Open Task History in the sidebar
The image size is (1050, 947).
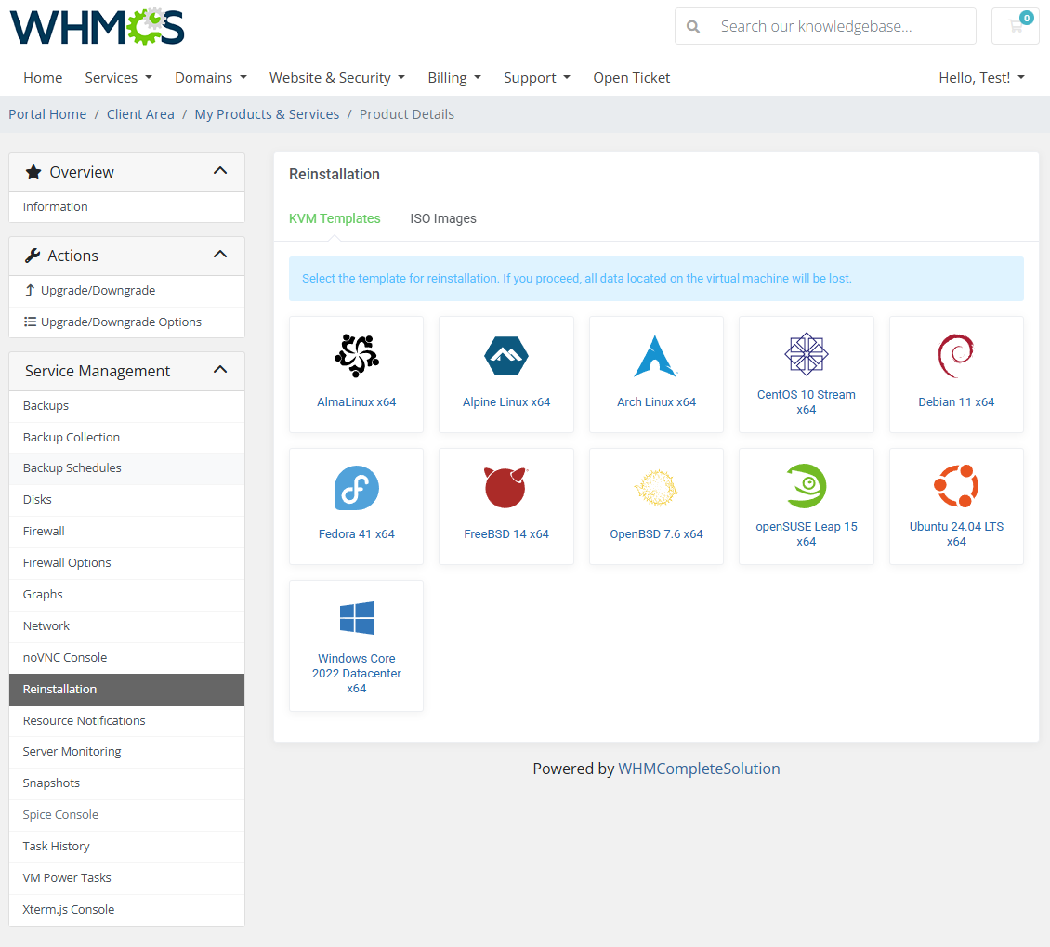tap(126, 846)
